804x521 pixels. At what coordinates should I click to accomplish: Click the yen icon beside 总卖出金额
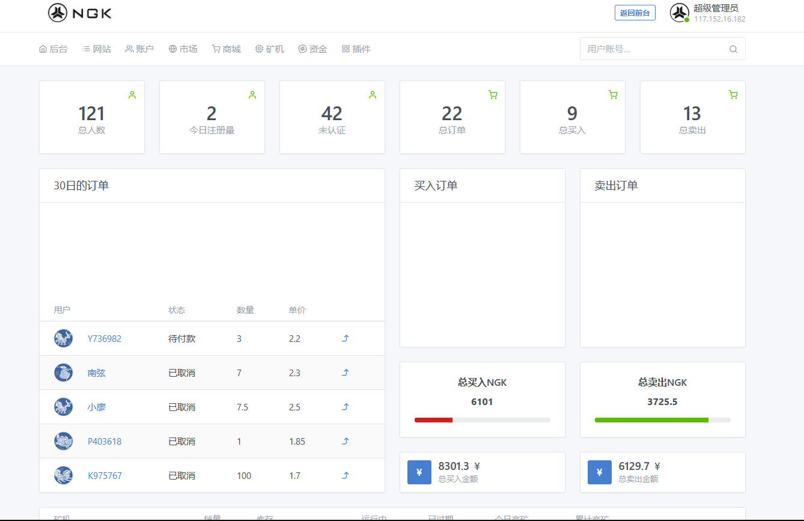pyautogui.click(x=599, y=472)
